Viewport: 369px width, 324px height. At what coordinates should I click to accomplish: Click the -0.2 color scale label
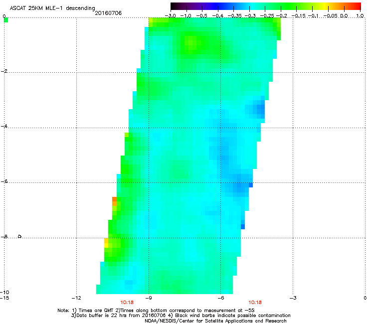[281, 16]
